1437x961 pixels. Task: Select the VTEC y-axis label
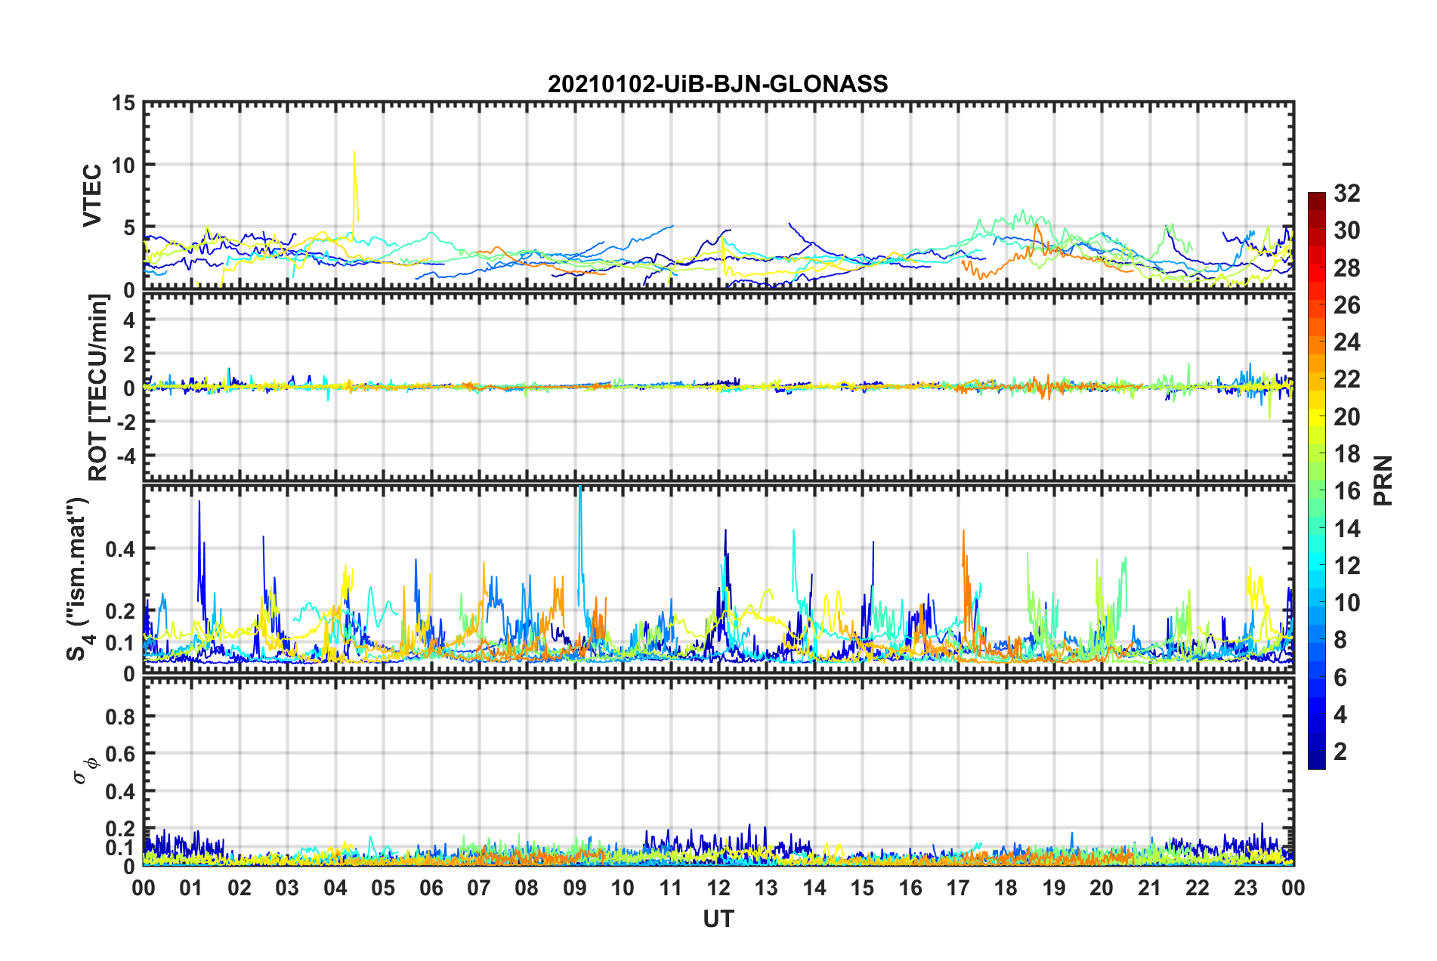click(x=92, y=196)
